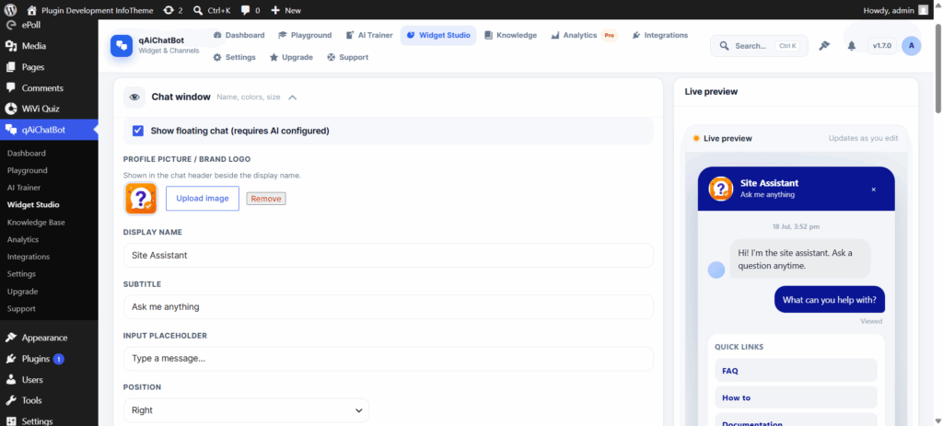Toggle Show floating chat checkbox
Image resolution: width=943 pixels, height=426 pixels.
138,131
